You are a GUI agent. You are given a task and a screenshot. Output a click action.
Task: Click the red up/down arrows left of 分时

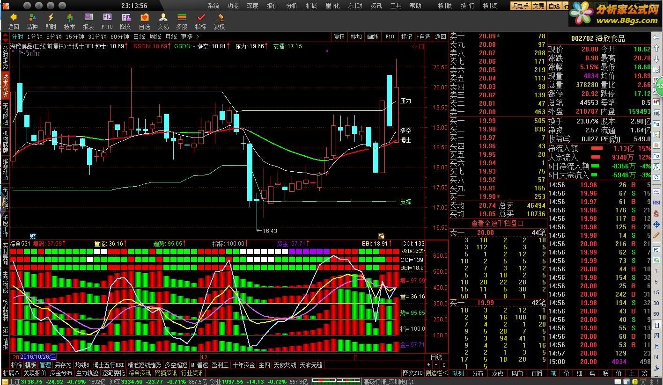6,36
